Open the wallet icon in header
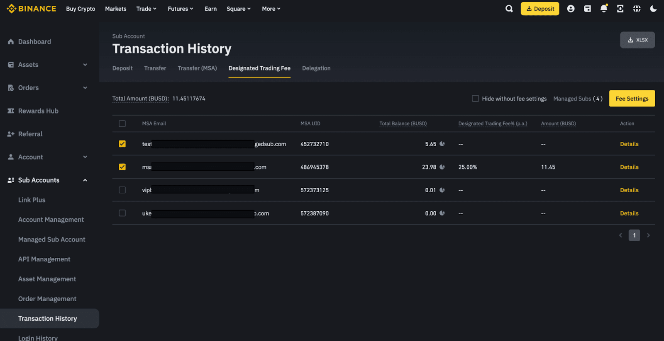This screenshot has height=341, width=664. (x=587, y=9)
